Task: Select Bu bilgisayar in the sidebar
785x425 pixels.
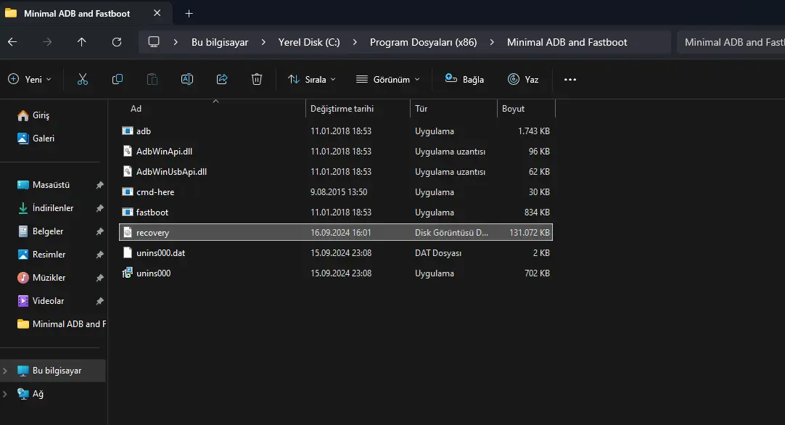Action: (x=52, y=371)
